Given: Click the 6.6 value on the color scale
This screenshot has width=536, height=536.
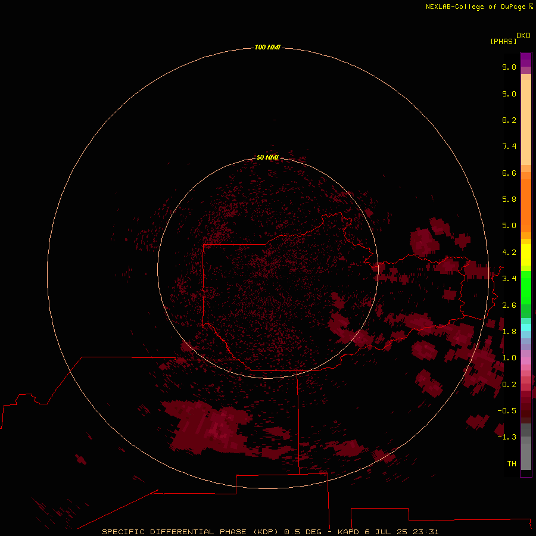Looking at the screenshot, I should (509, 173).
